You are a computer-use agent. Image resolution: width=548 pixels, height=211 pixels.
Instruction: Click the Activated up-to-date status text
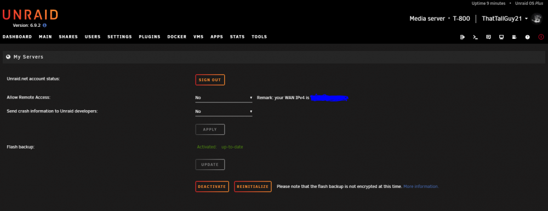coord(220,147)
